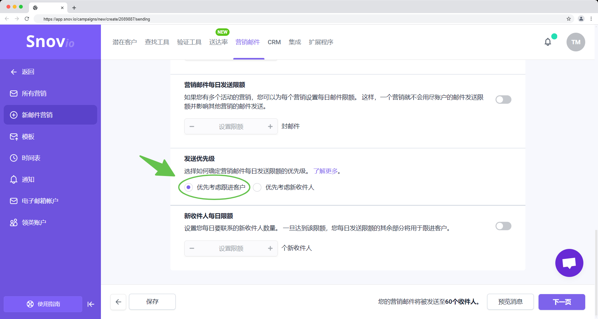Decrease the 个新收件人 limit
Viewport: 598px width, 319px height.
[x=192, y=248]
